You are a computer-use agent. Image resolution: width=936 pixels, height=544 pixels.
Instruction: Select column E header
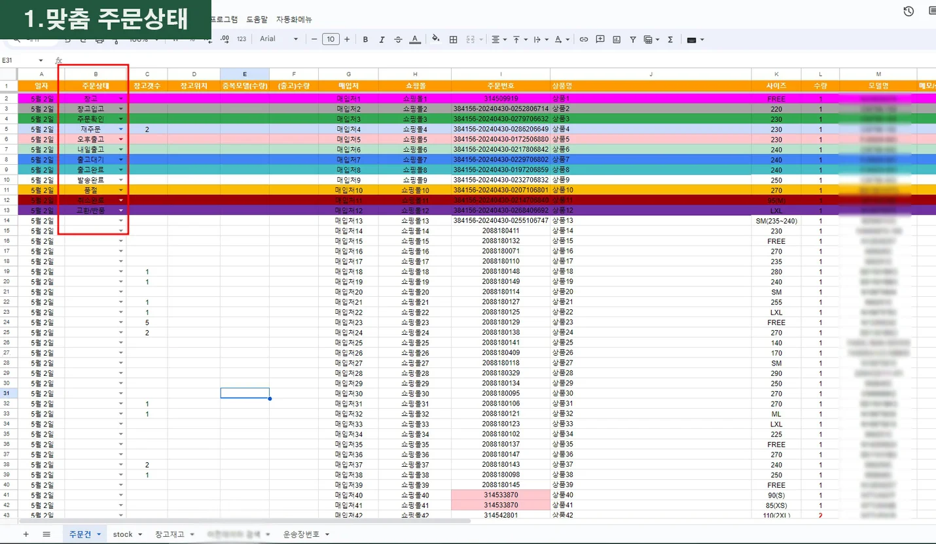[x=245, y=74]
